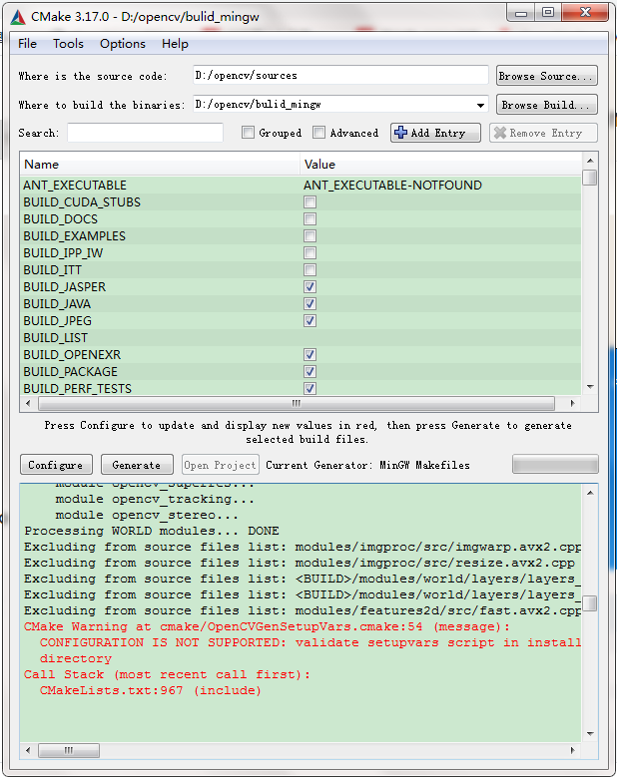Open the Options menu
Viewport: 617px width, 778px height.
(x=123, y=44)
